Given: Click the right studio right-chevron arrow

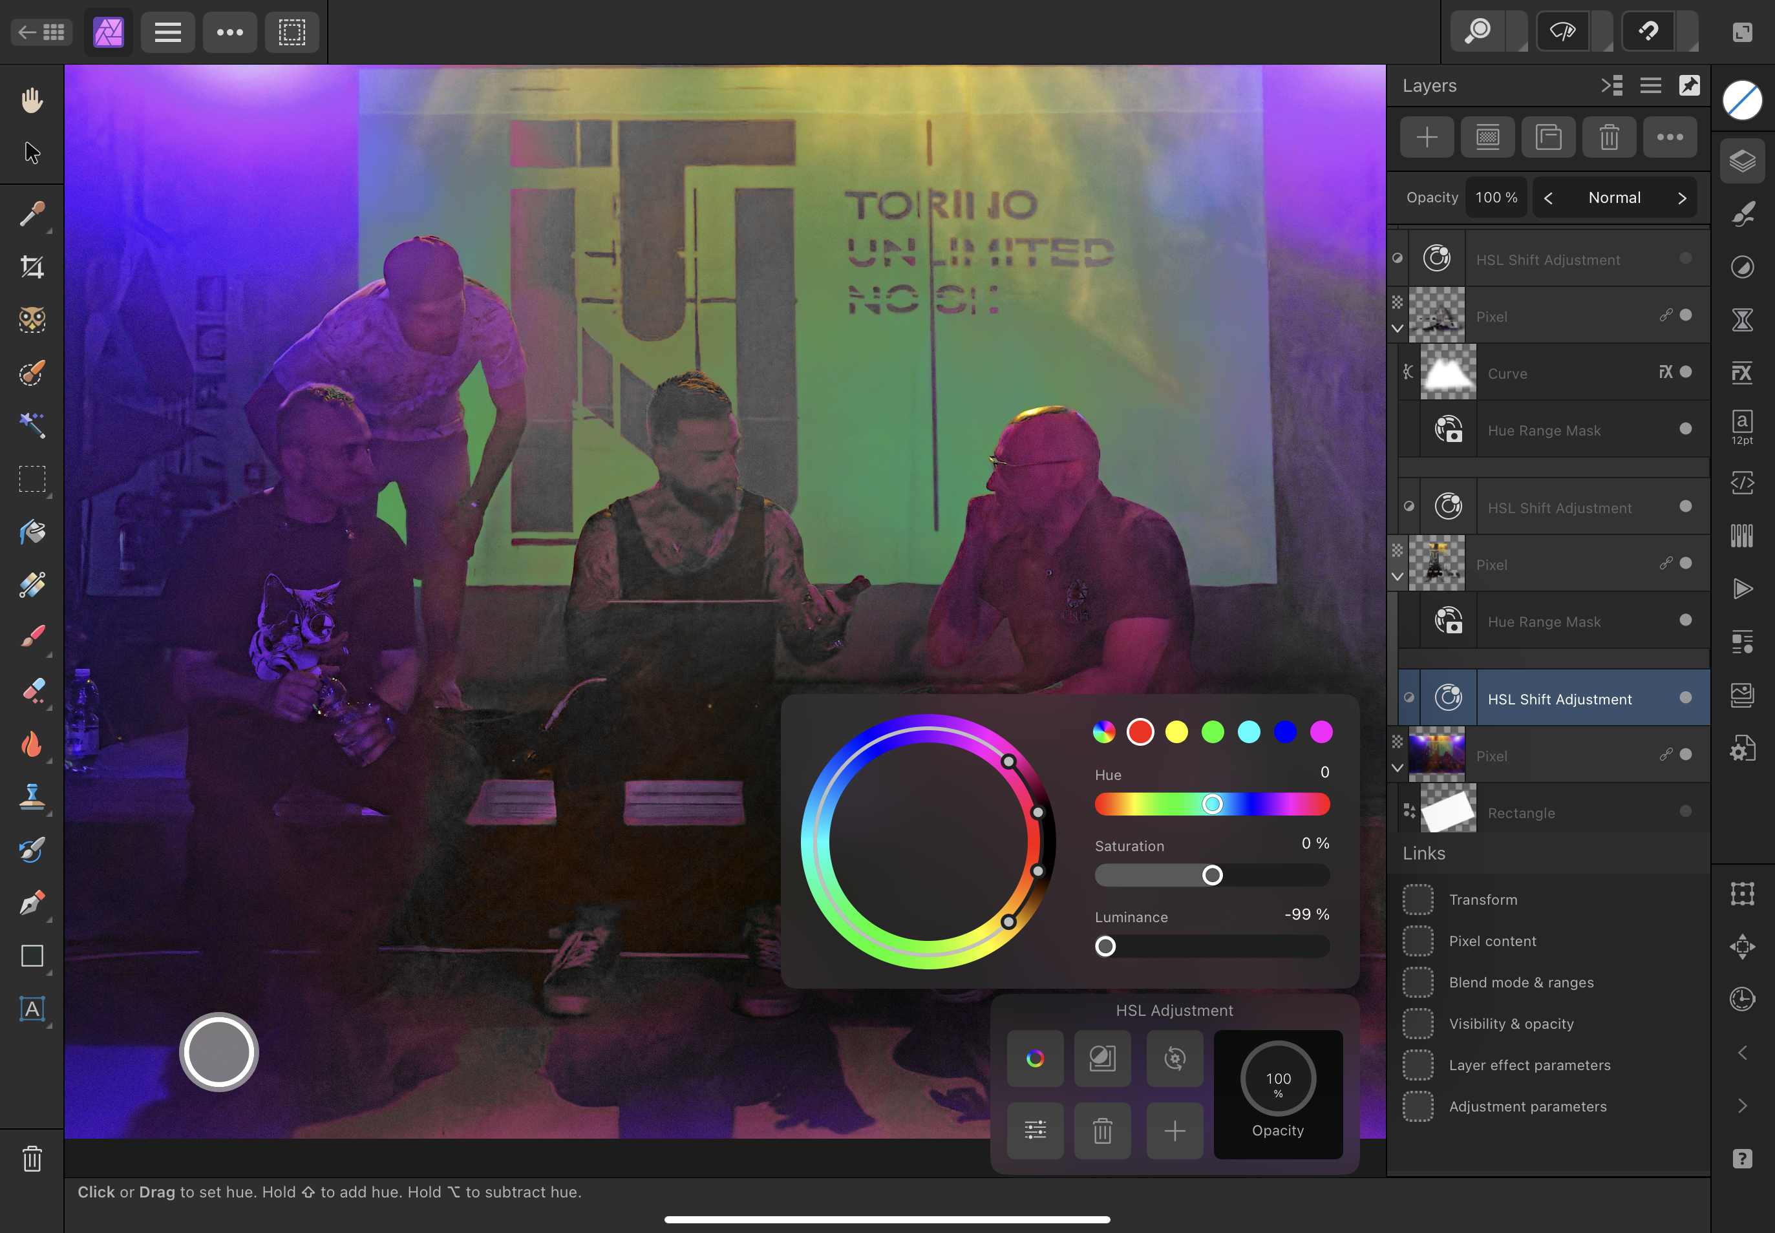Looking at the screenshot, I should pos(1743,1106).
